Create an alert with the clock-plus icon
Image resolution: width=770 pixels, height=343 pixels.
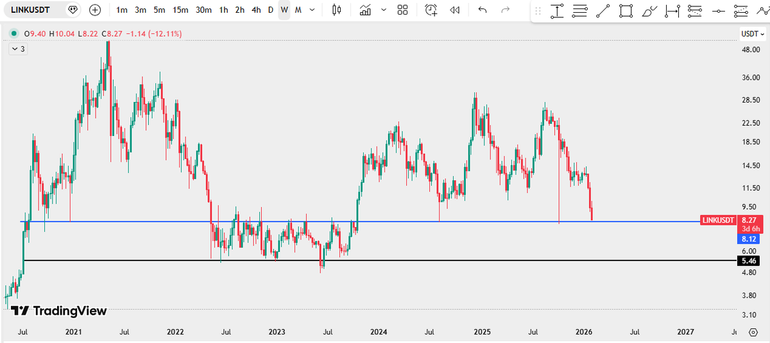(431, 10)
